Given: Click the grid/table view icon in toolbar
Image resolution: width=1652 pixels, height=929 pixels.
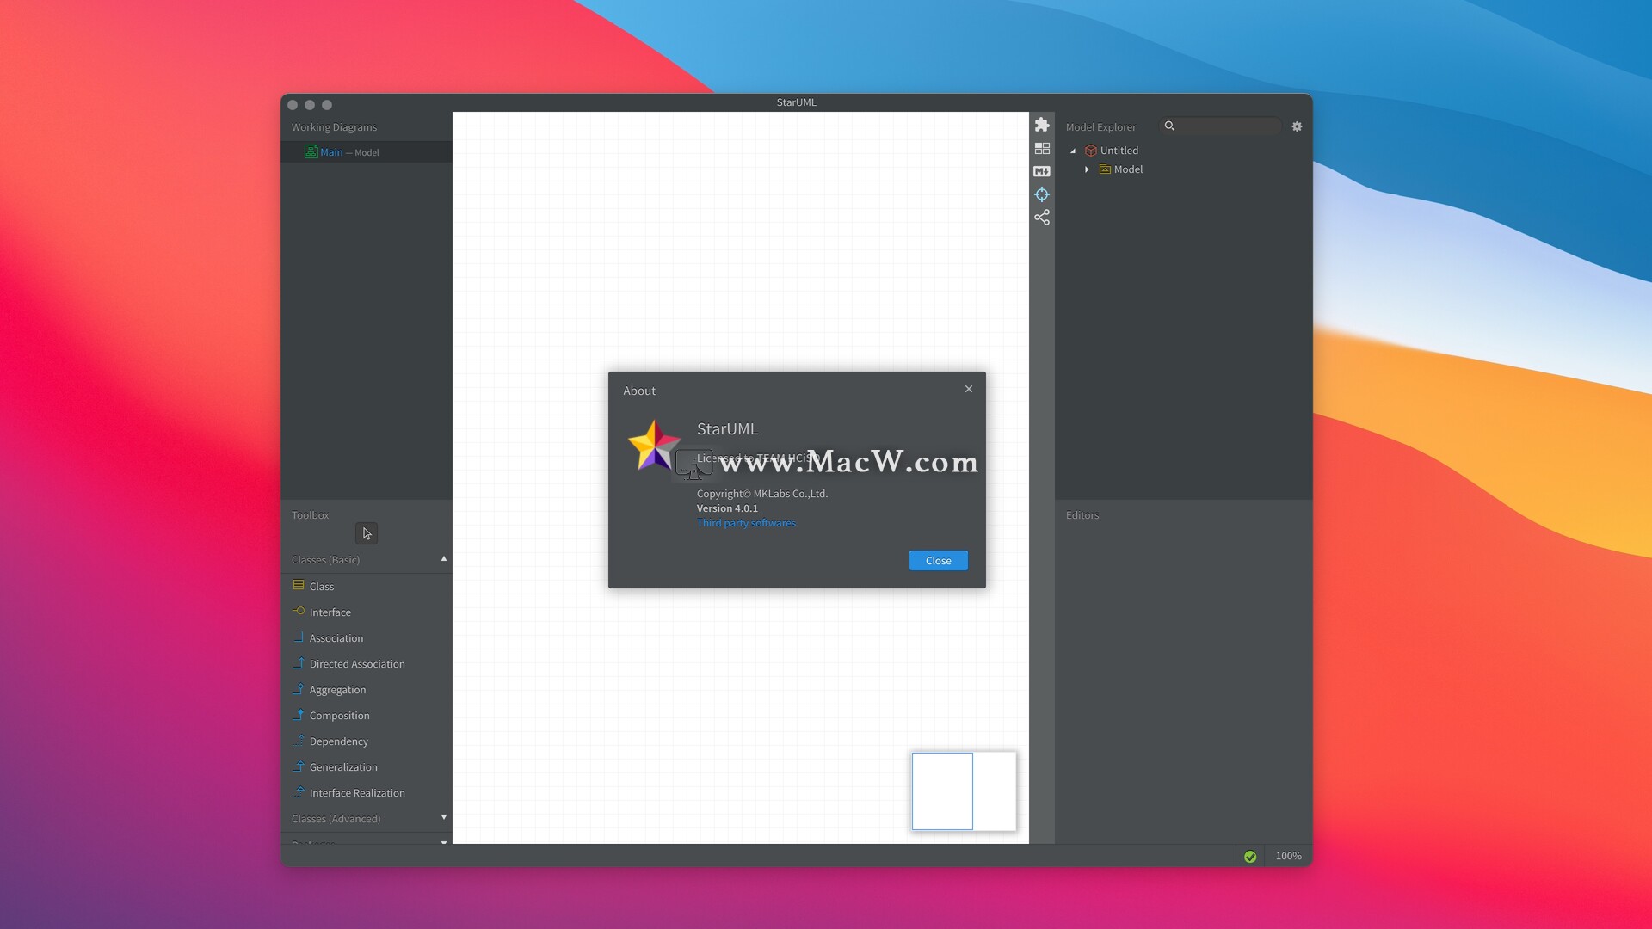Looking at the screenshot, I should (x=1042, y=147).
